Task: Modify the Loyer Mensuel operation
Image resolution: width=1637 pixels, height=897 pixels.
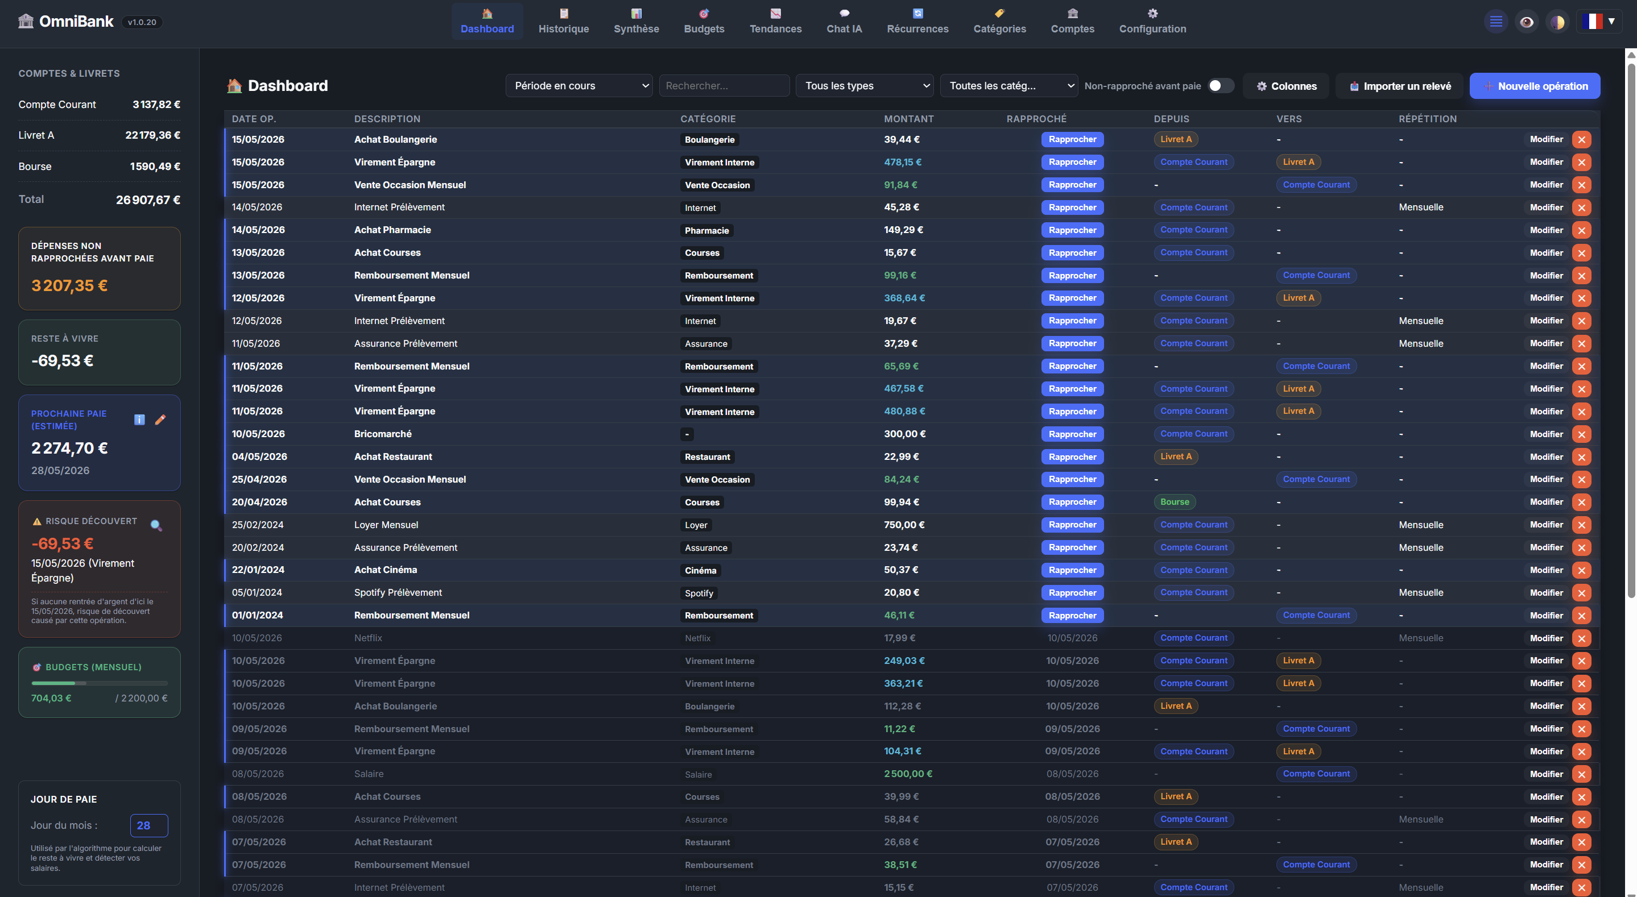Action: pos(1546,525)
